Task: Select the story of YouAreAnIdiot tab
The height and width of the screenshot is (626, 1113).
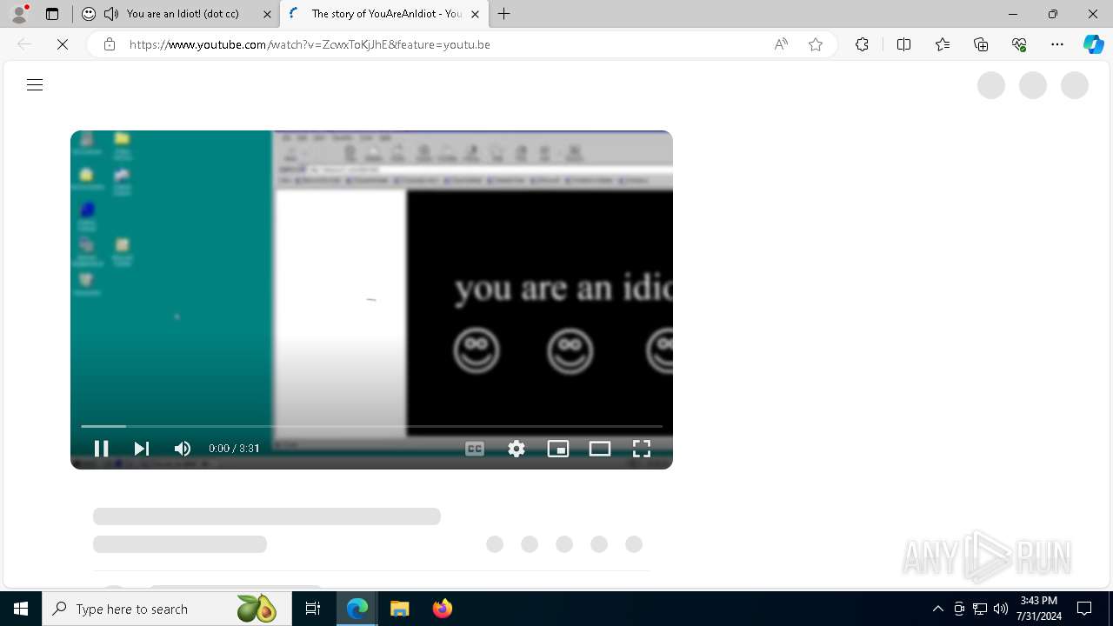Action: (385, 14)
